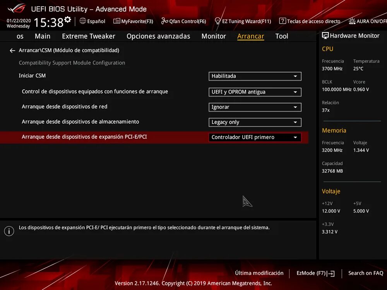Click breadcrumb Arrancar\CSM (Módulo de compatibilidad)

point(69,50)
